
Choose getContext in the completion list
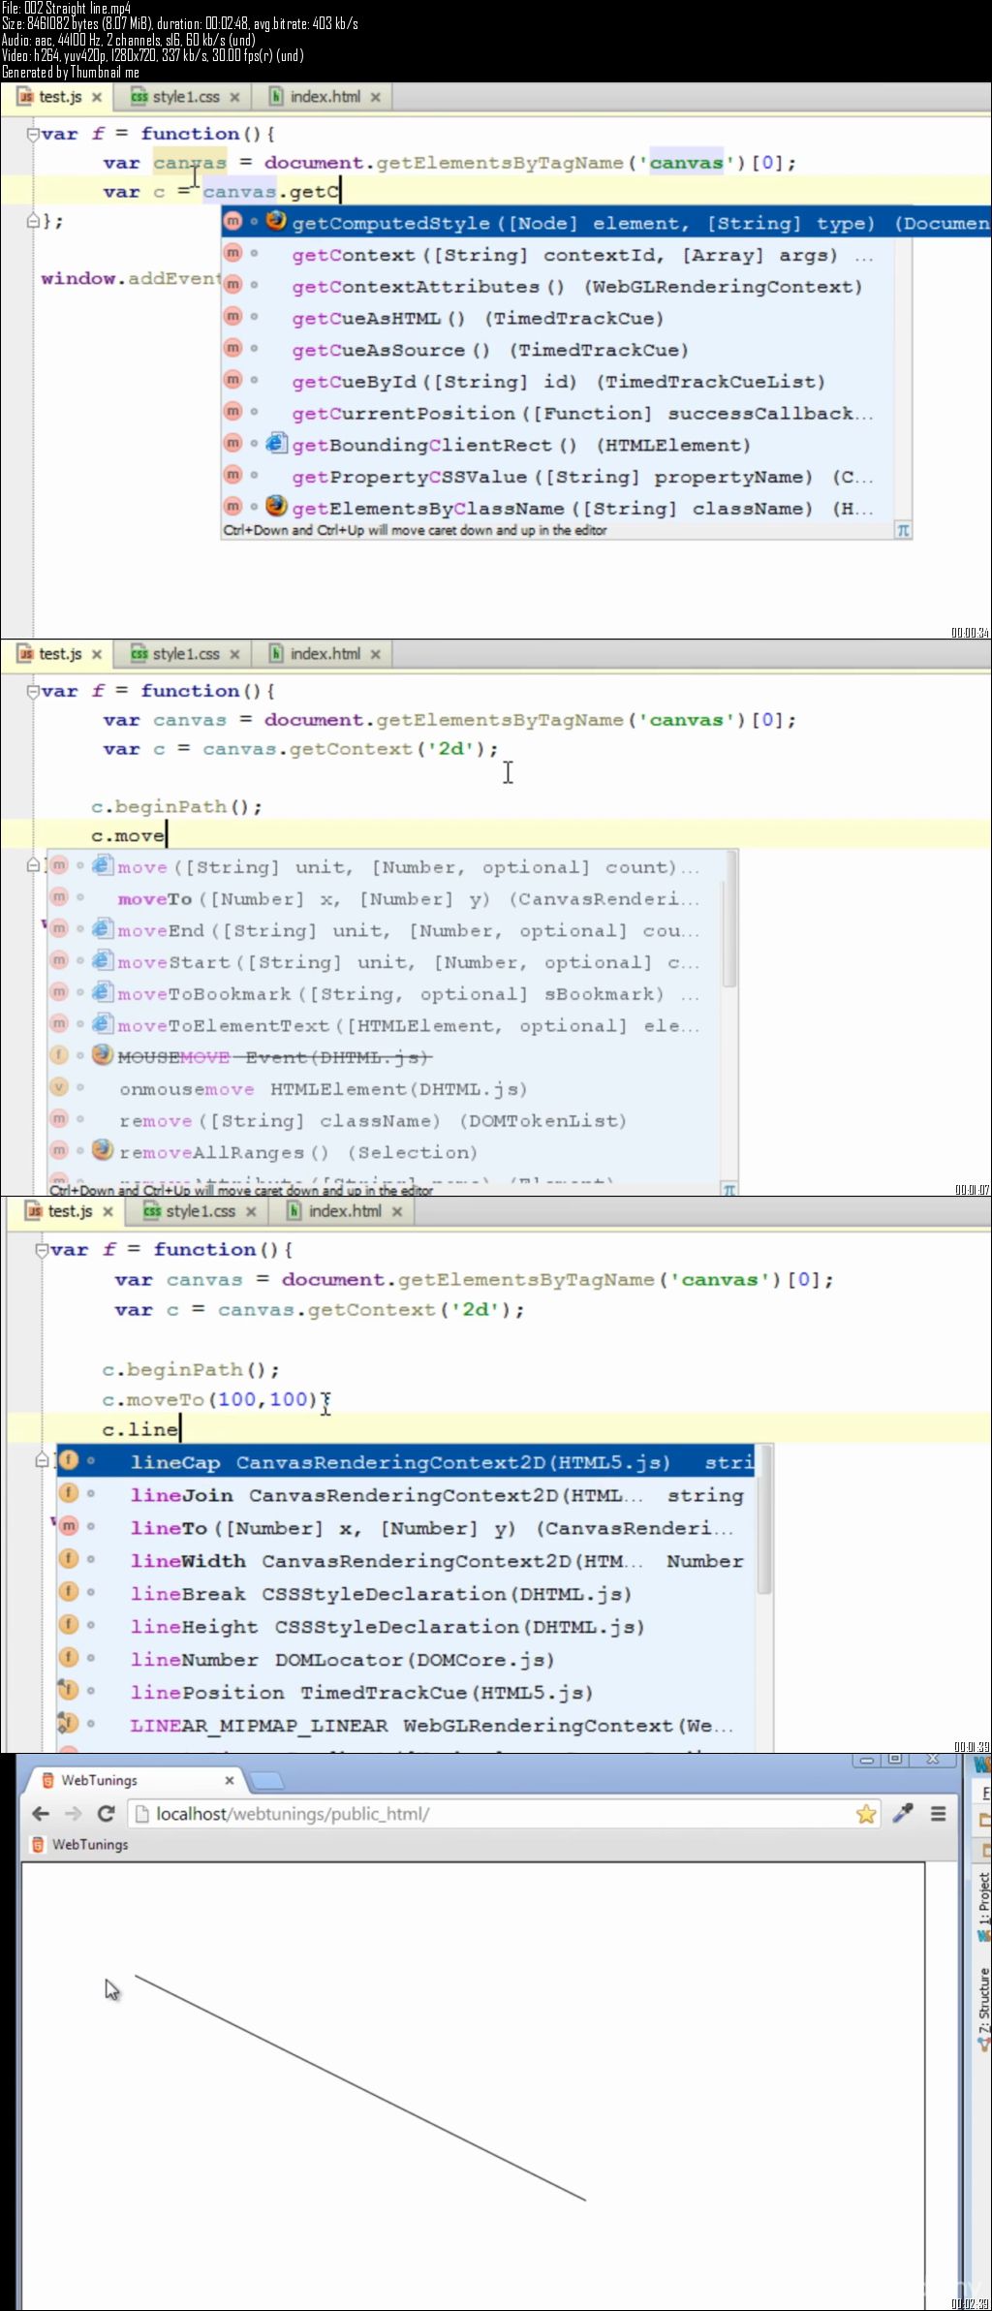coord(567,255)
